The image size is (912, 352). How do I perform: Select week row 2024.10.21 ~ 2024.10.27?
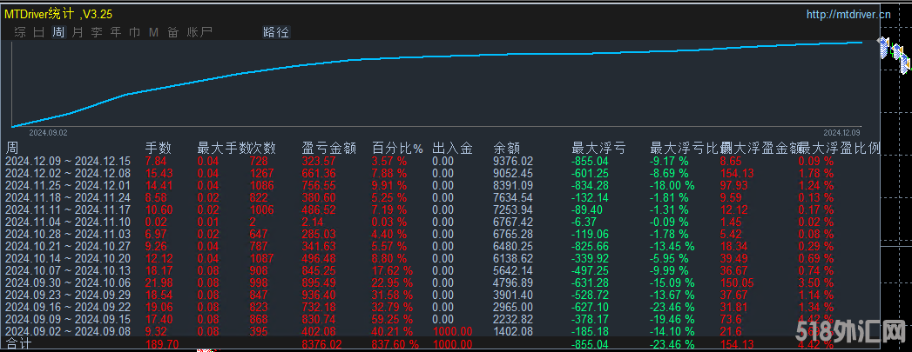[442, 247]
